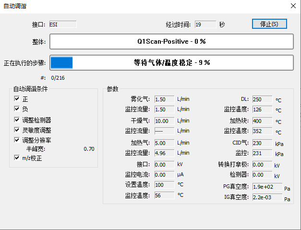Click the 整体 Q1Scan-Positive progress bar
301x230 pixels.
(171, 42)
